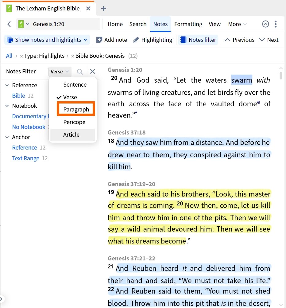Choose Article from the dropdown list
Image resolution: width=286 pixels, height=308 pixels.
point(73,135)
